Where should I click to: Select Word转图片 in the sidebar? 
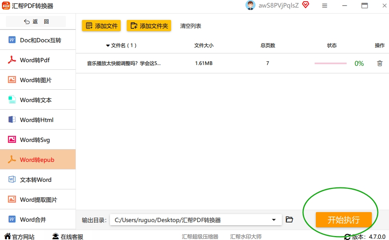click(38, 80)
